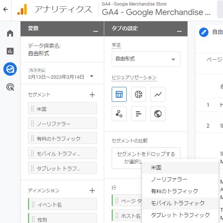The image size is (223, 223).
Task: Select the line chart visualization icon
Action: click(158, 94)
